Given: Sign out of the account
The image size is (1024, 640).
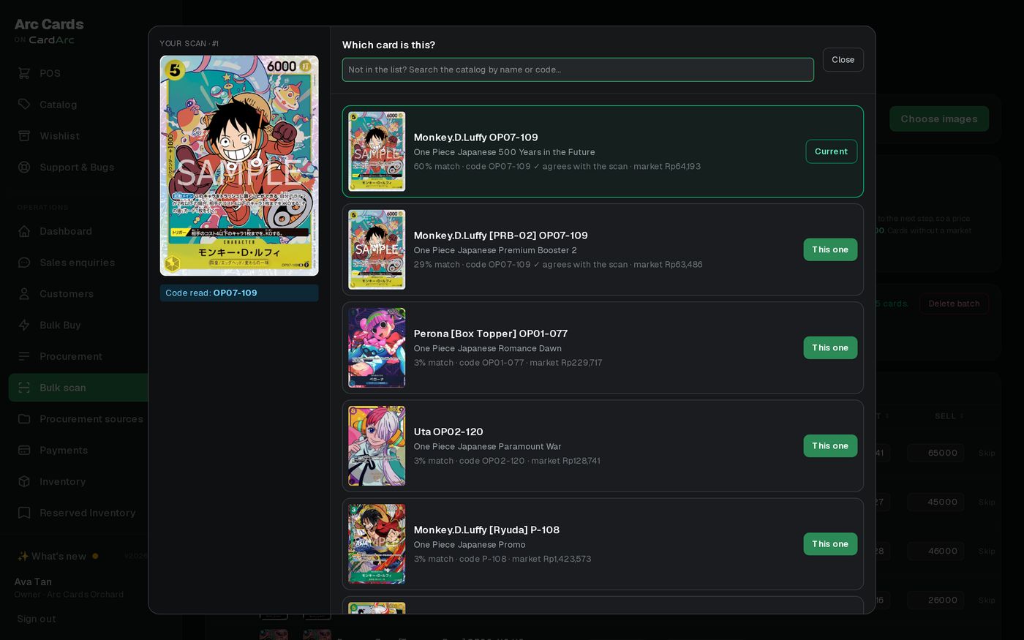Looking at the screenshot, I should pos(37,619).
